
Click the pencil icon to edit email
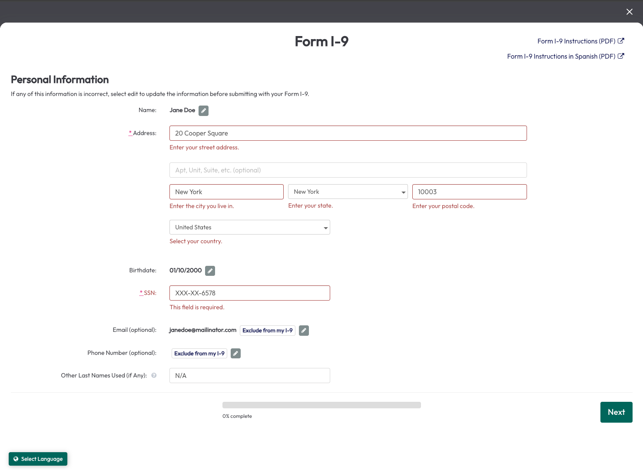[x=304, y=331]
